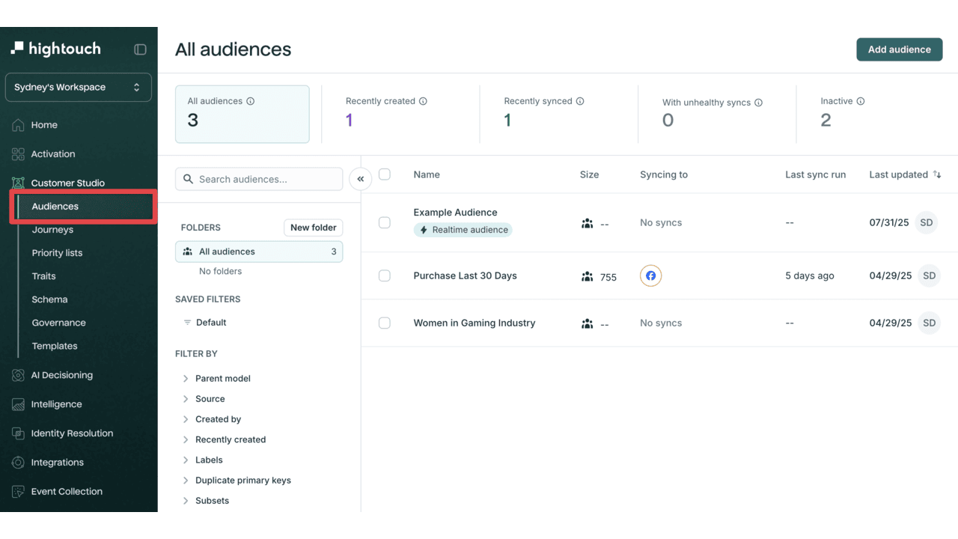This screenshot has width=958, height=539.
Task: Click the info icon beside Recently synced
Action: [580, 101]
